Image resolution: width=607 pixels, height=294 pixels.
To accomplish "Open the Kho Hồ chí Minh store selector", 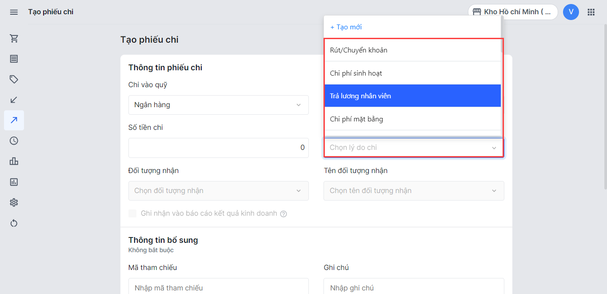I will coord(512,12).
